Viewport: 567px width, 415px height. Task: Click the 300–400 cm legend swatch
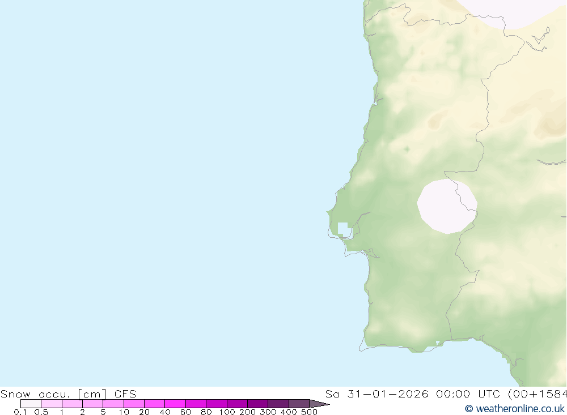click(x=278, y=404)
